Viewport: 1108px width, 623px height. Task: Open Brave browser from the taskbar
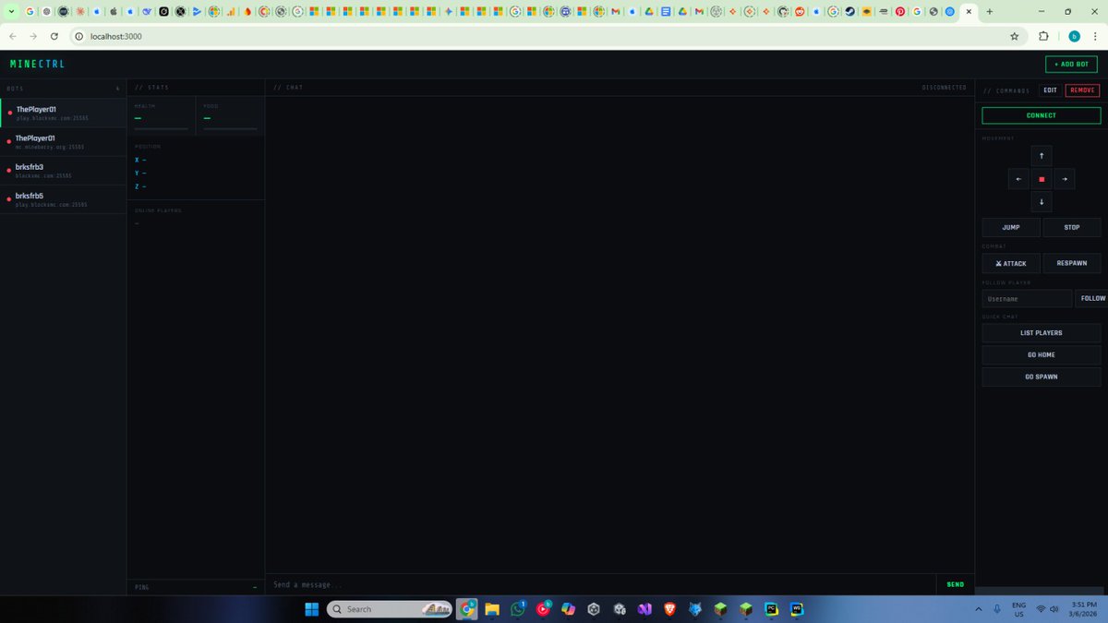coord(669,609)
